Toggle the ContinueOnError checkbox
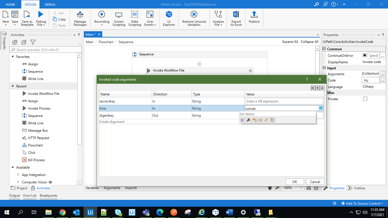Image resolution: width=388 pixels, height=218 pixels. tap(365, 56)
